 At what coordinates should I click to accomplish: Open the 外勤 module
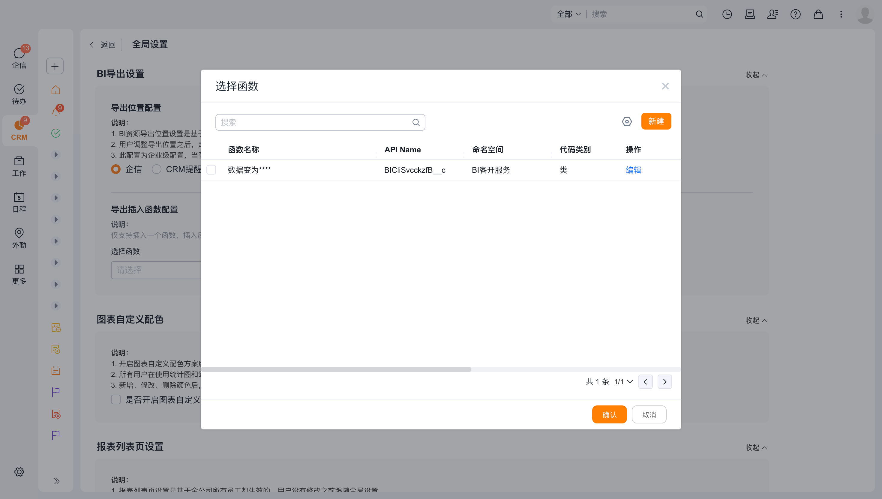click(19, 238)
